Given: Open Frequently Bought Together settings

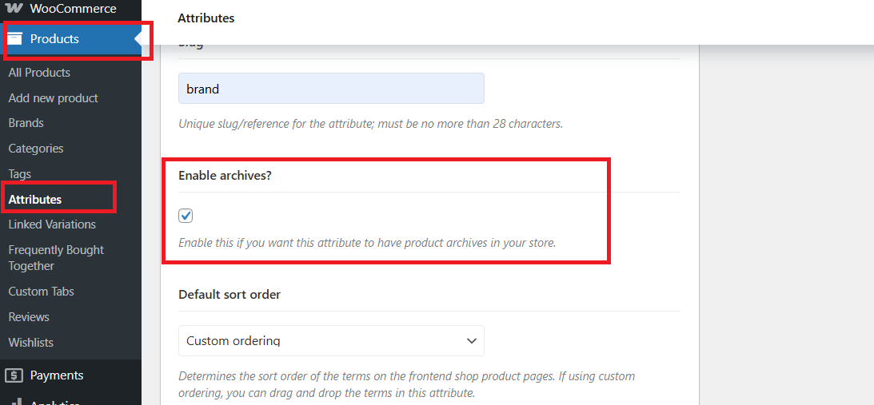Looking at the screenshot, I should [x=56, y=258].
